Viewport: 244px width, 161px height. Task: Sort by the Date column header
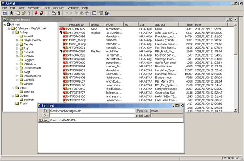pos(211,24)
